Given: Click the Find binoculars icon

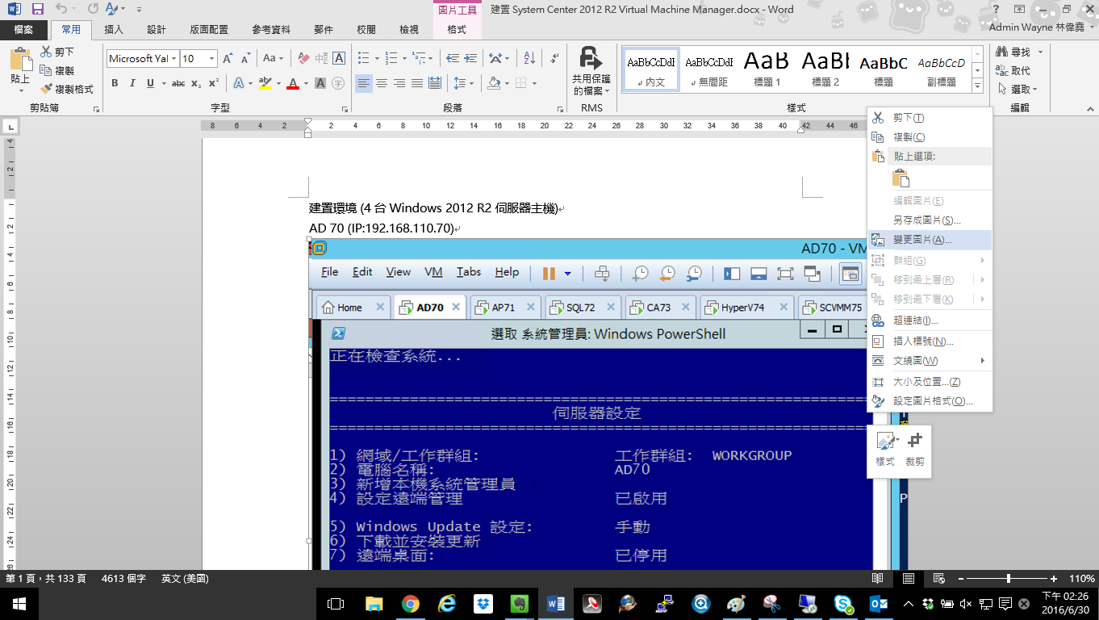Looking at the screenshot, I should (1003, 52).
